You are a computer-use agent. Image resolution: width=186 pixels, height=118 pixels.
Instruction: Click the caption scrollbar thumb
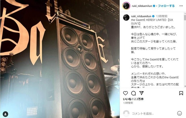tap(185, 18)
